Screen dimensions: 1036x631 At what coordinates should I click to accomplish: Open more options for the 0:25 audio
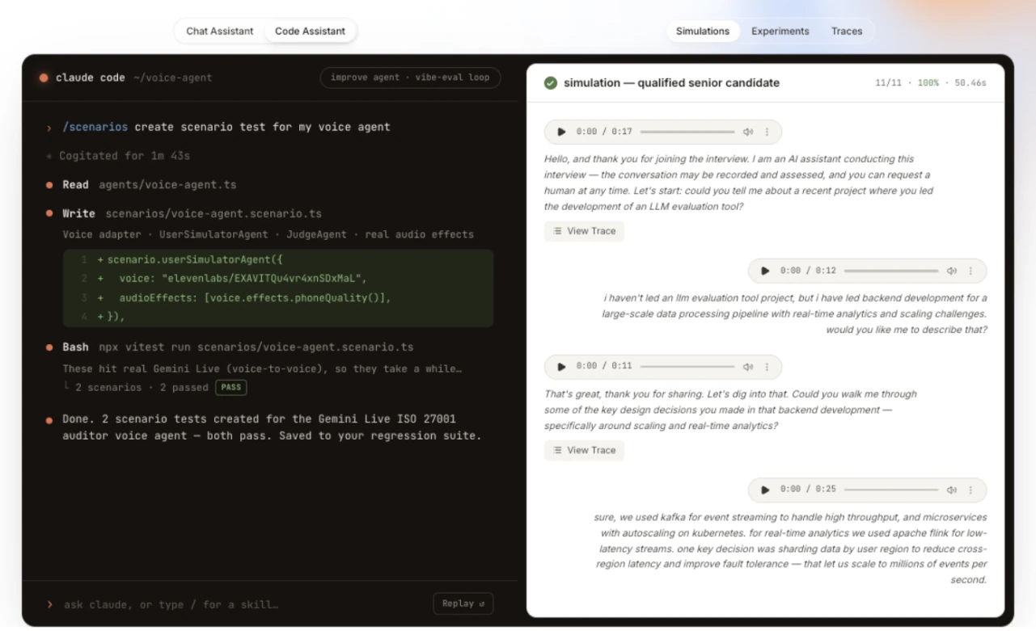pyautogui.click(x=971, y=490)
